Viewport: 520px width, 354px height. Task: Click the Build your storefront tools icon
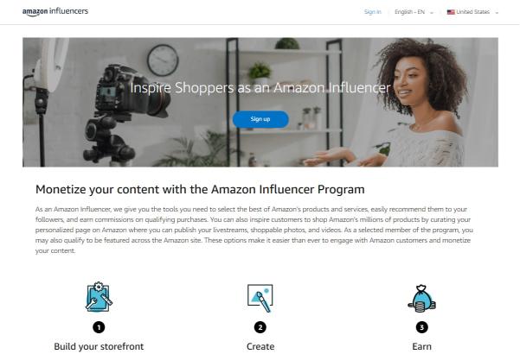coord(99,297)
